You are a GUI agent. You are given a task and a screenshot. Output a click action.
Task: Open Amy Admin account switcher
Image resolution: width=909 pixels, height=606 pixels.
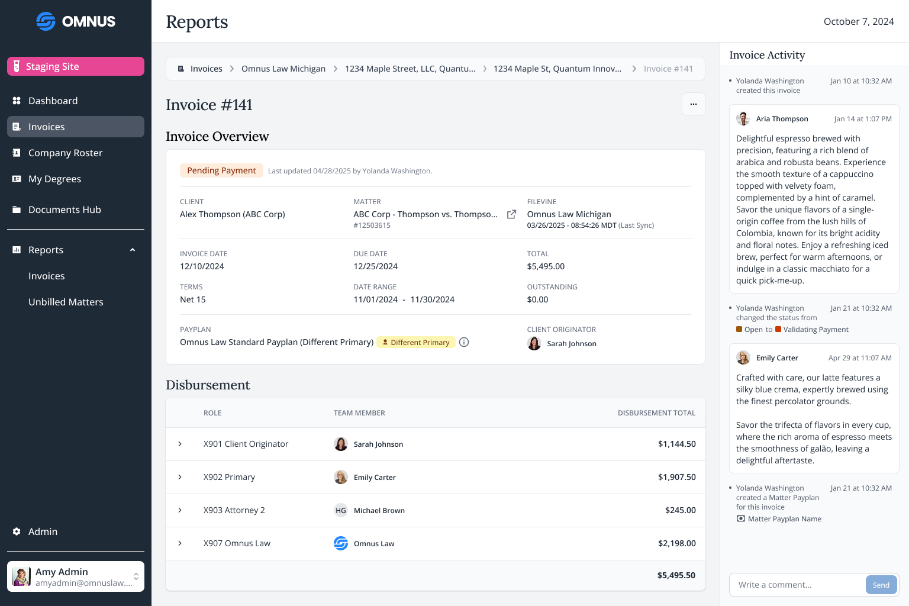(136, 576)
